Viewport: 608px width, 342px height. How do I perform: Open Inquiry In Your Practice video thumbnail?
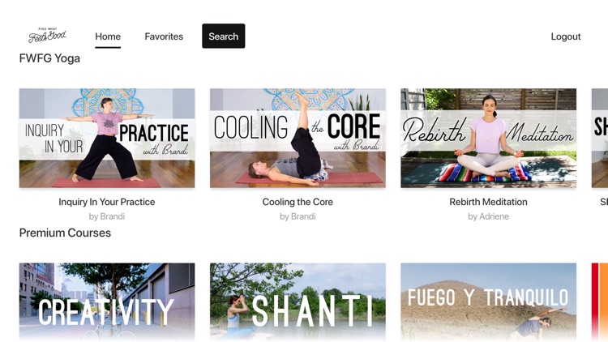tap(107, 138)
